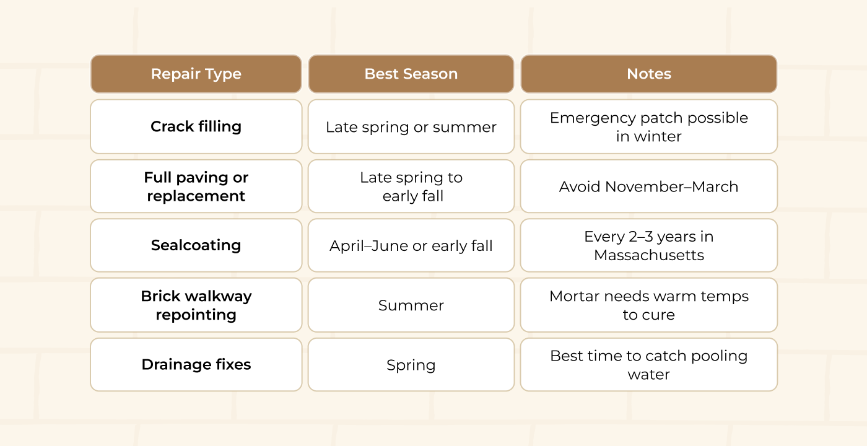Click the Avoid November–March note
This screenshot has height=446, width=867.
(x=648, y=186)
